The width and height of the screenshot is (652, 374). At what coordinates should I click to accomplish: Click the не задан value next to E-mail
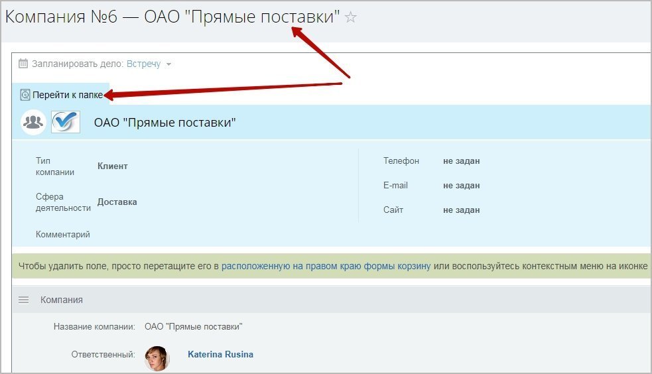click(461, 186)
